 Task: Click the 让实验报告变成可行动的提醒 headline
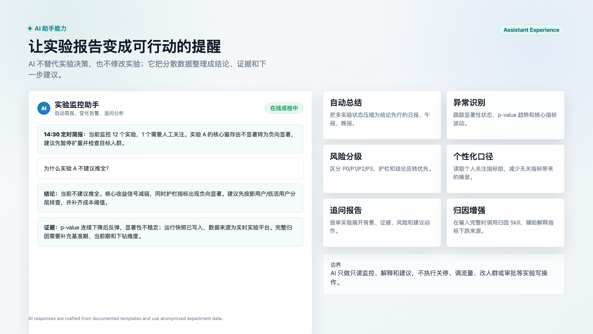coord(125,46)
